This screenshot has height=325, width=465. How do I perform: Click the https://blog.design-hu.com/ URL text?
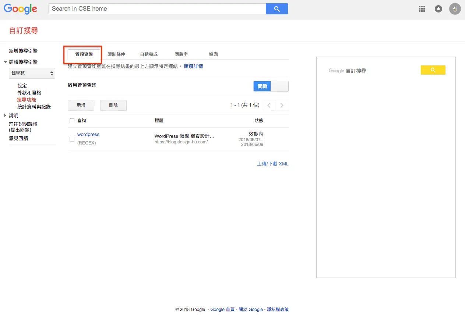pyautogui.click(x=181, y=142)
